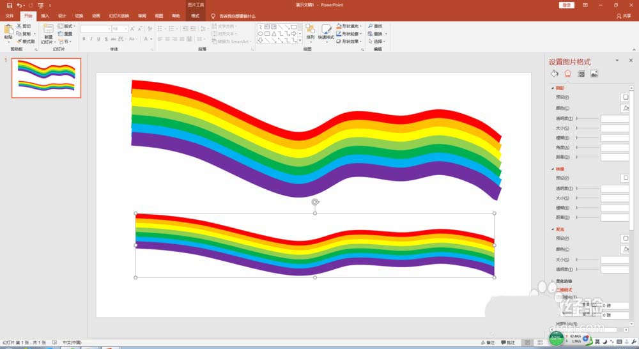Toggle Italic formatting in font group
The image size is (639, 349).
click(91, 39)
